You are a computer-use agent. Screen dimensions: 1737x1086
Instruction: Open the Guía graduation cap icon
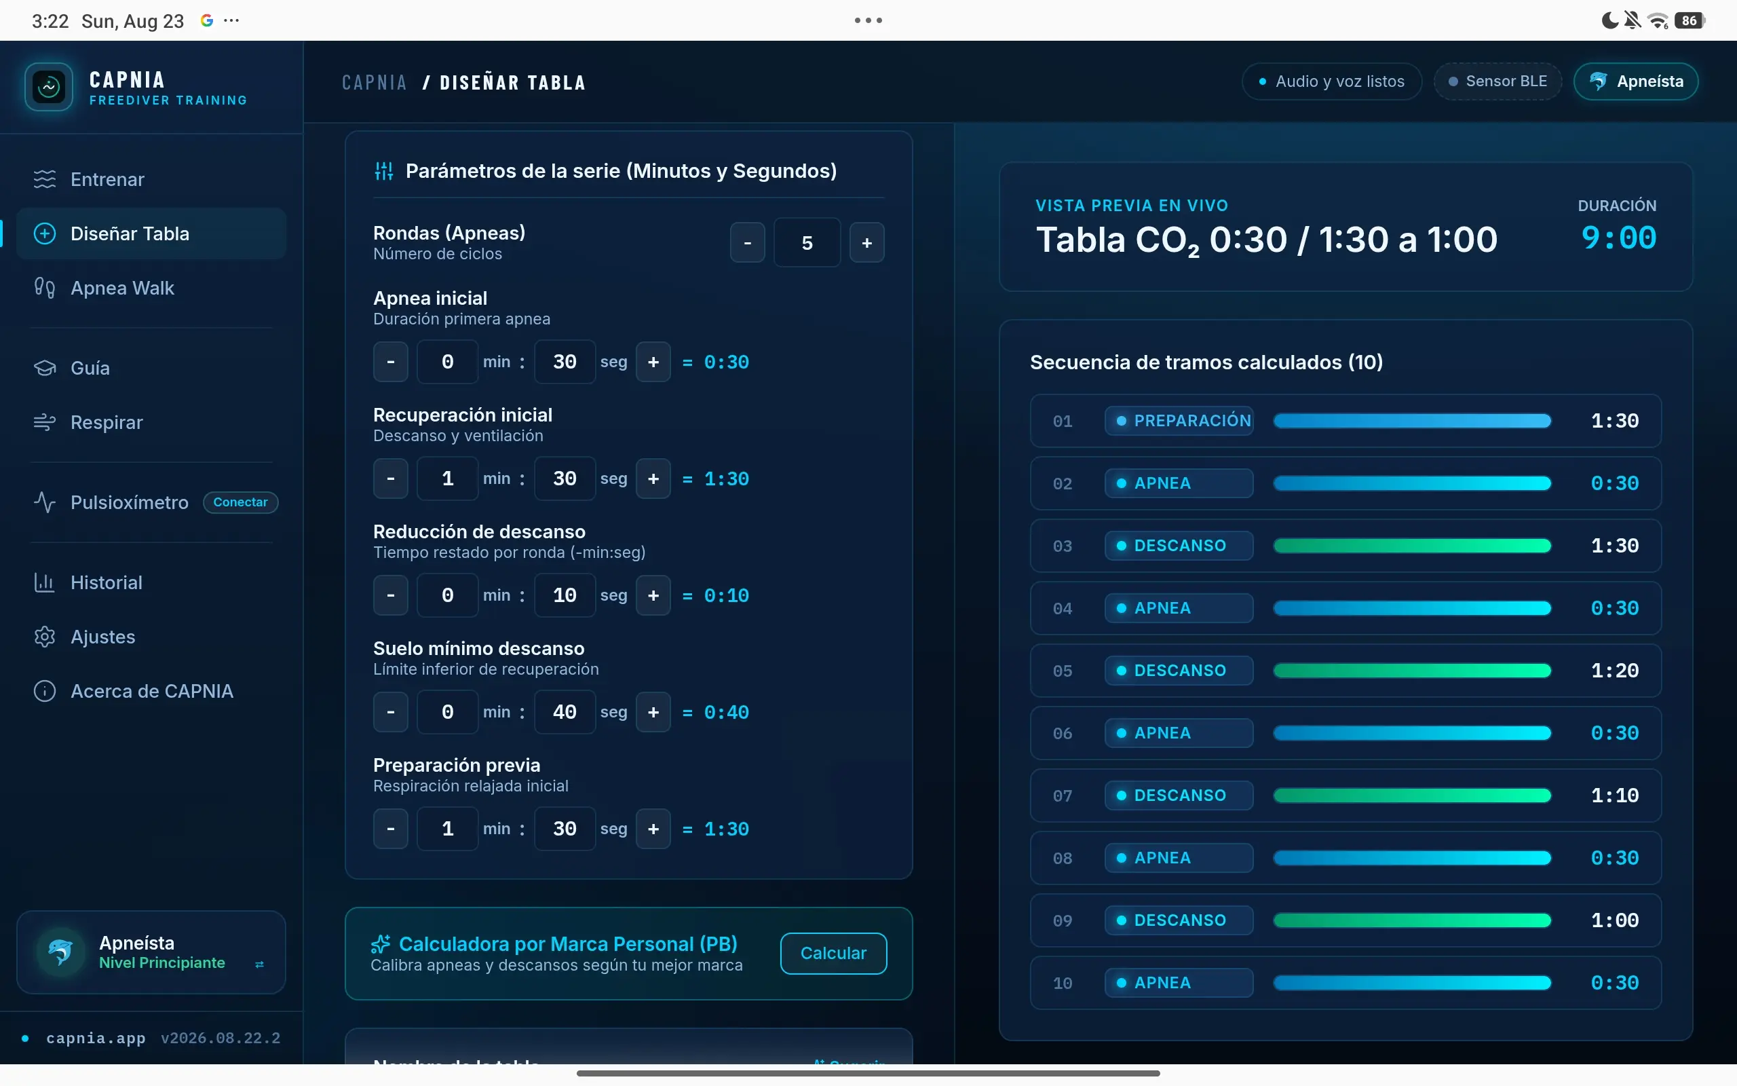(45, 368)
